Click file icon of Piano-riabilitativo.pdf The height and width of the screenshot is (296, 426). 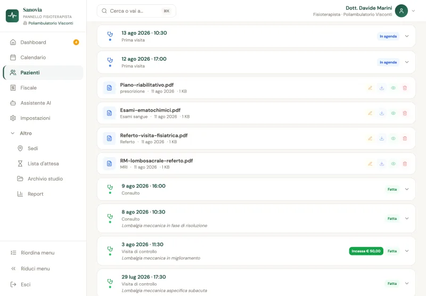pyautogui.click(x=109, y=88)
